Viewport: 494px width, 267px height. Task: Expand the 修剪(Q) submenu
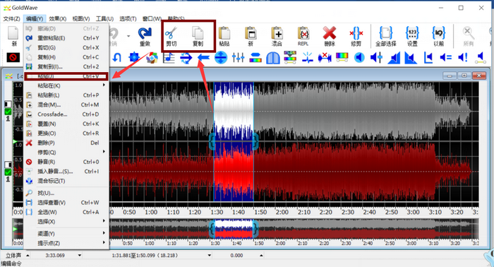(66, 153)
